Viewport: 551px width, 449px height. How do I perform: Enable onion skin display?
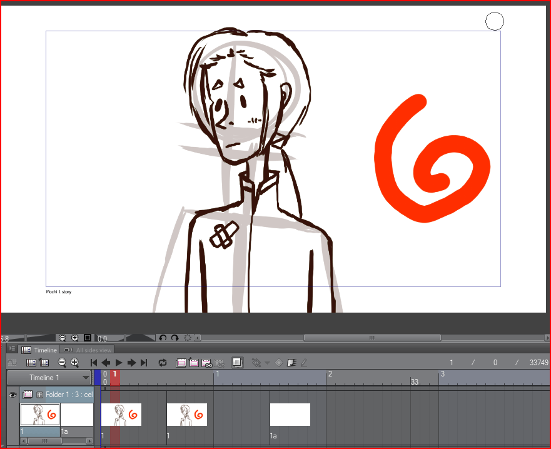coord(237,363)
